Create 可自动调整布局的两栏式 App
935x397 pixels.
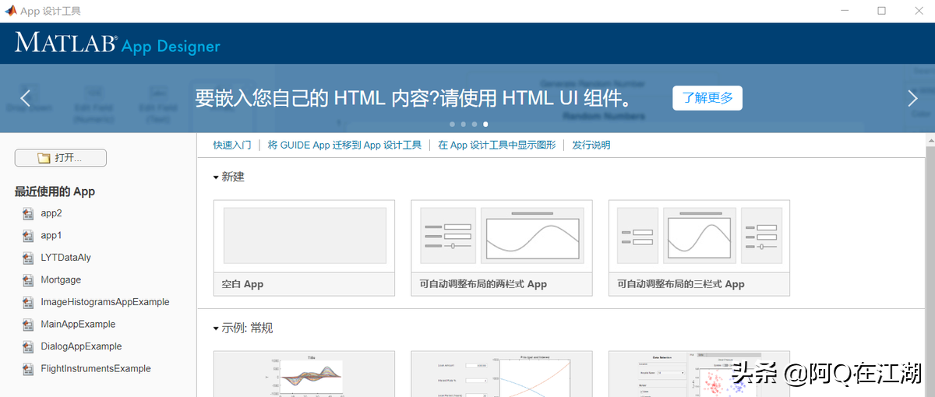502,248
